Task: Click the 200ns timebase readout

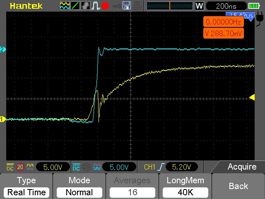Action: click(x=226, y=6)
